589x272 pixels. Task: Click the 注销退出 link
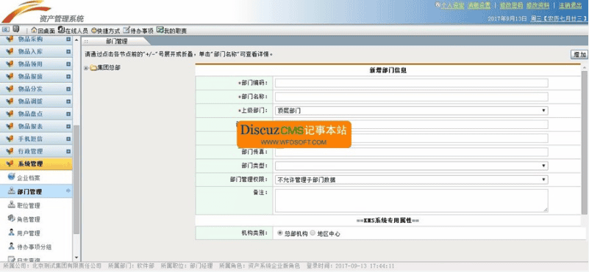click(570, 6)
